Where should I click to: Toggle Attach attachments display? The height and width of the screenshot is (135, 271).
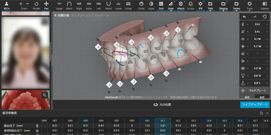point(181,6)
